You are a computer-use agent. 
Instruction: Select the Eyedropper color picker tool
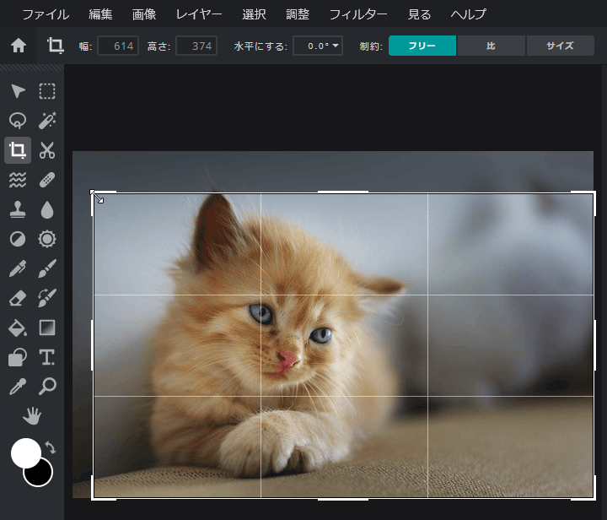coord(18,387)
